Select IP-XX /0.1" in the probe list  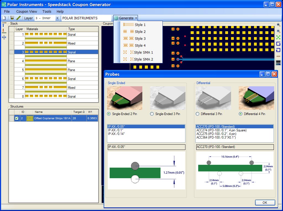point(146,130)
